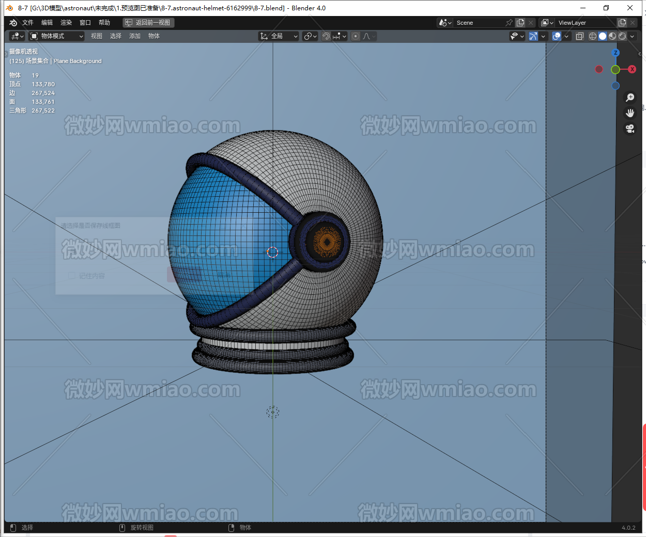
Task: Open the viewport 物体 menu
Action: coord(154,36)
